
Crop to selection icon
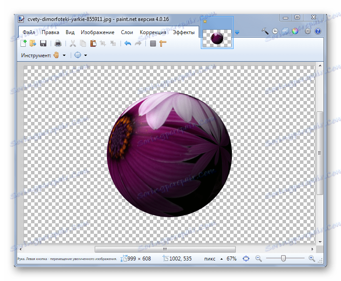point(103,44)
